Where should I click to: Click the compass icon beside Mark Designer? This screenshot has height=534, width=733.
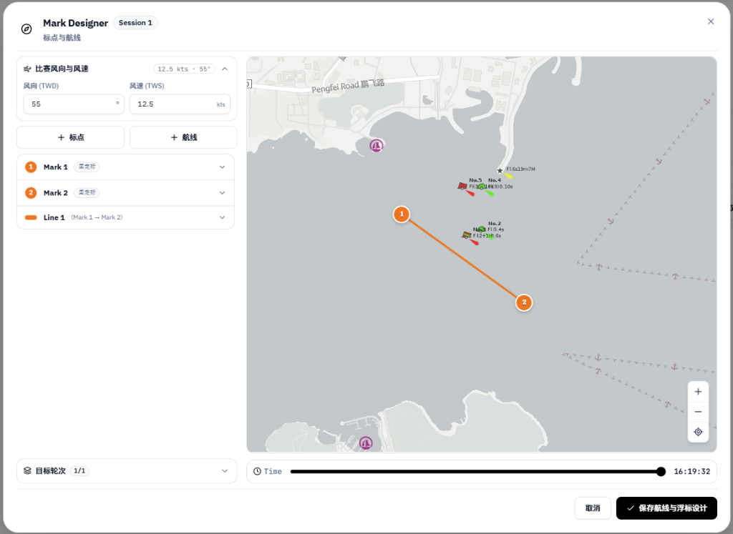(26, 29)
